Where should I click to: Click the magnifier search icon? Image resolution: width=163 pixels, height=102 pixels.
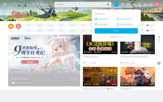[x=108, y=4]
